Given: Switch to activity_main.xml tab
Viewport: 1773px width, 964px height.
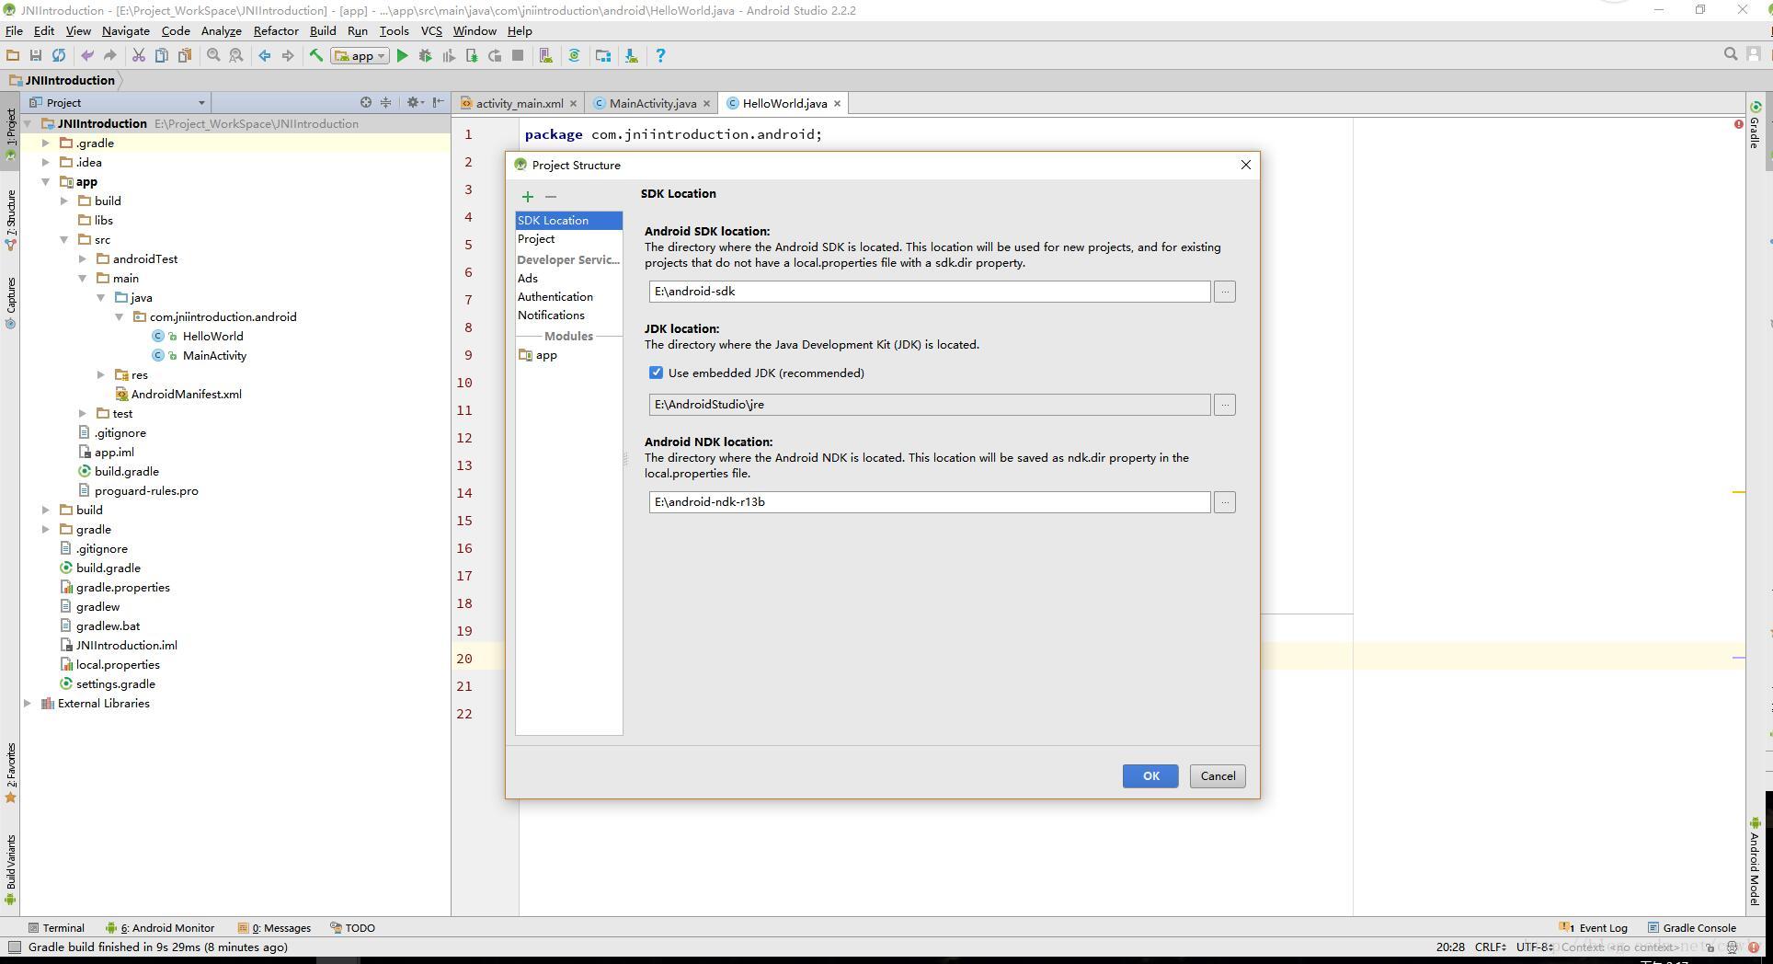Looking at the screenshot, I should (x=520, y=103).
